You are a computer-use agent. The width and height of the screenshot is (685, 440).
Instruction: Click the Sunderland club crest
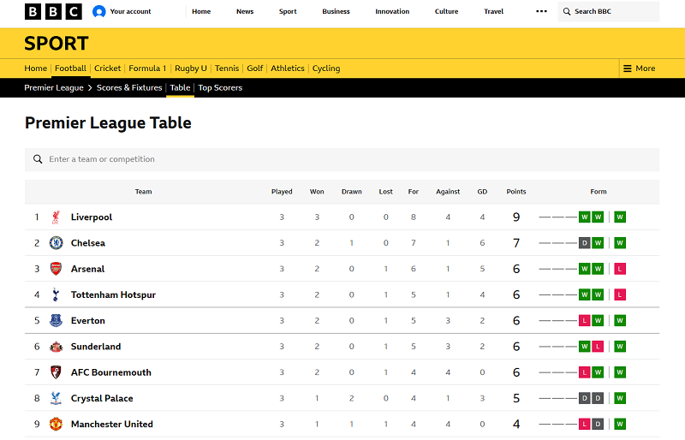pos(56,347)
